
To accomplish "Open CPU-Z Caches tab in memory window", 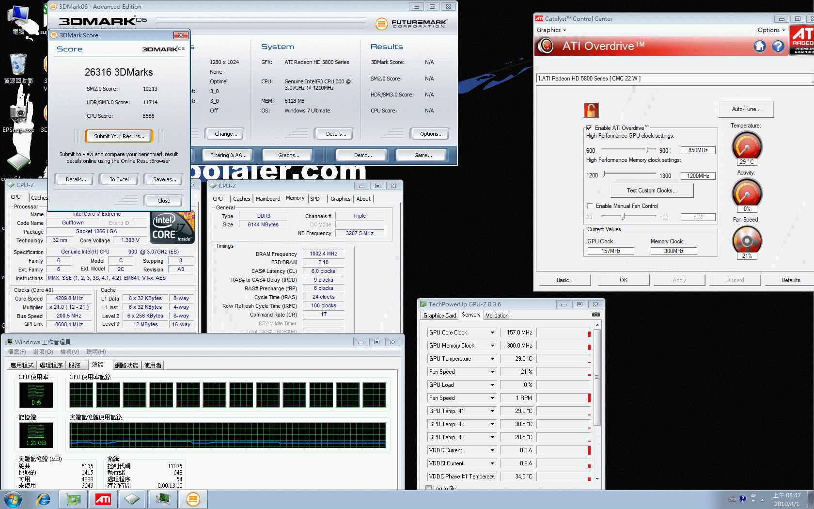I will pos(241,199).
